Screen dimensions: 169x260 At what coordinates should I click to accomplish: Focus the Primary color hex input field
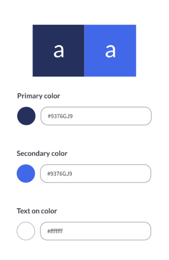tap(96, 116)
